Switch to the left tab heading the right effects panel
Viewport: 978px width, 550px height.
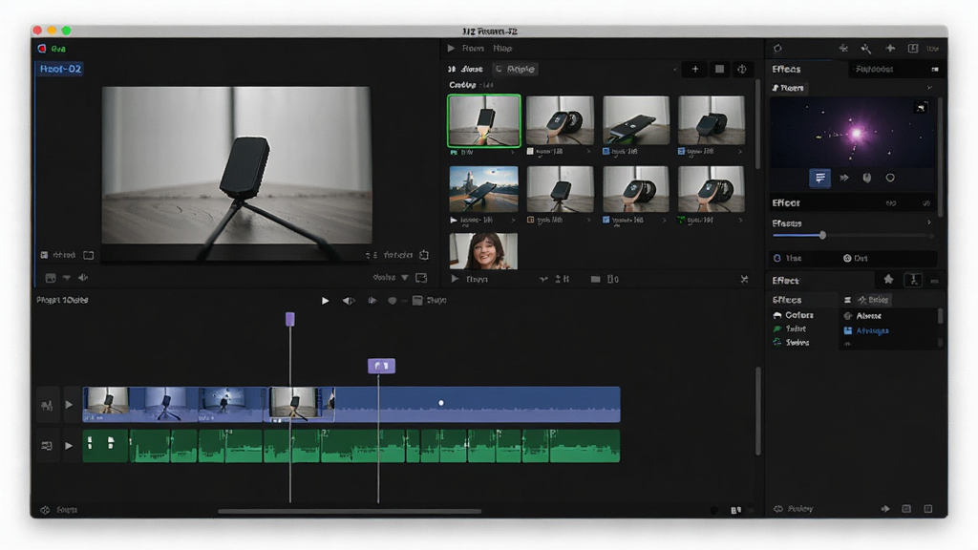tap(786, 69)
